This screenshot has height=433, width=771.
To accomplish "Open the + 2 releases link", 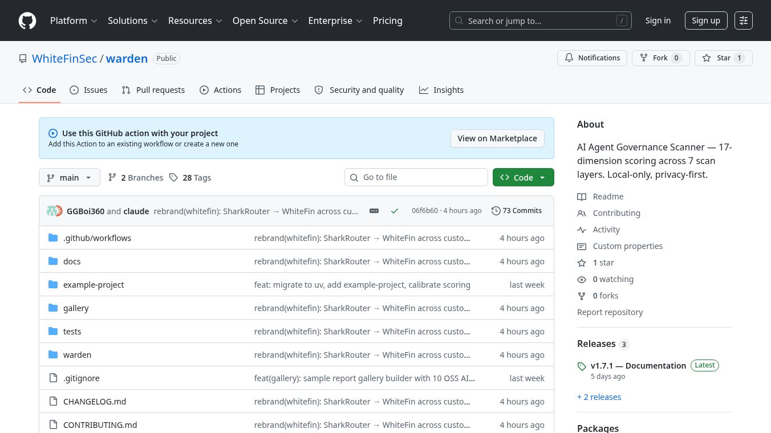I will (x=599, y=397).
